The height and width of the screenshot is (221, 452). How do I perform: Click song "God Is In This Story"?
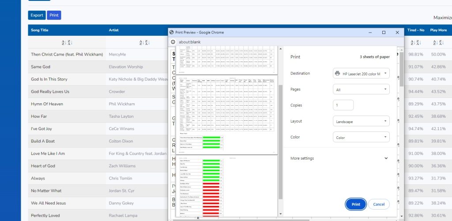(x=49, y=79)
